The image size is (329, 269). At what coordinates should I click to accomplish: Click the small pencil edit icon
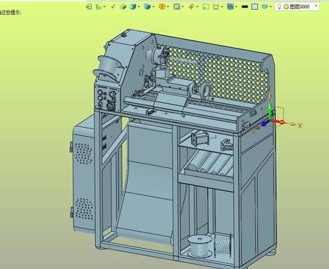pos(113,7)
